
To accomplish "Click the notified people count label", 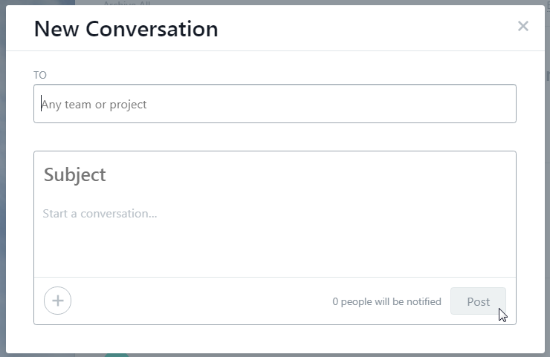I will 386,302.
